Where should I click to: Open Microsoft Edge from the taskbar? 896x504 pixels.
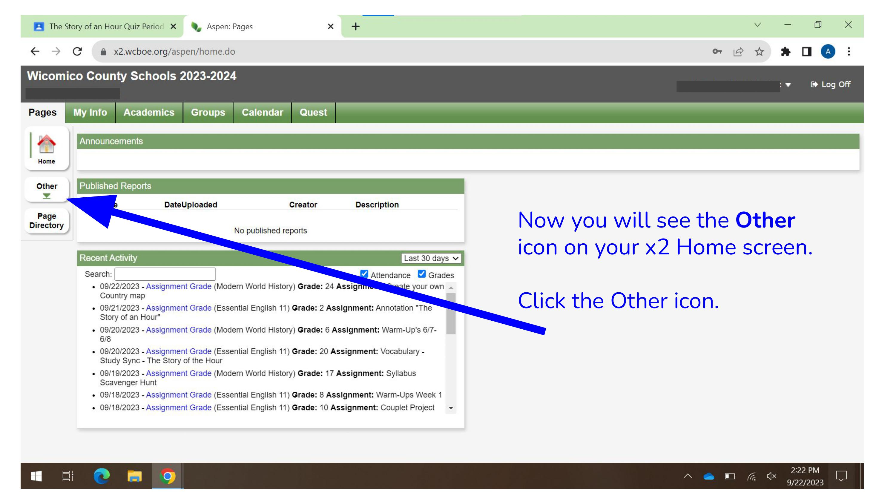point(102,476)
